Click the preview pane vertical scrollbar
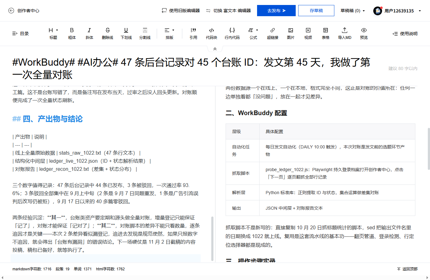 pos(429,148)
